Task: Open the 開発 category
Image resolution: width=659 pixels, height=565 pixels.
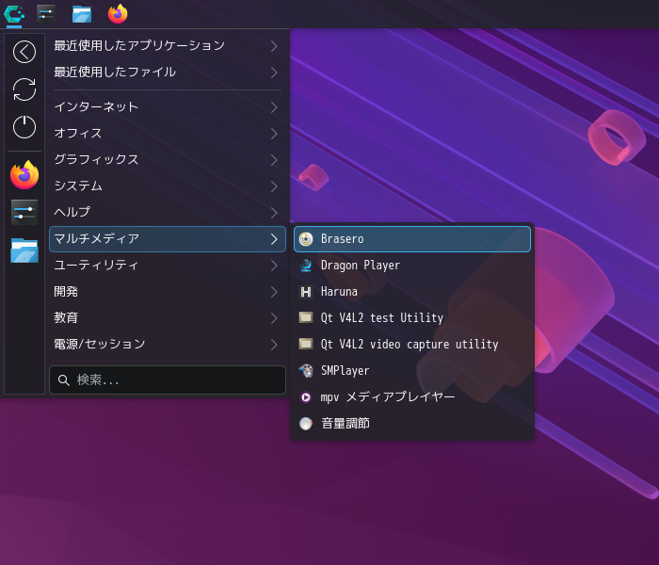Action: tap(168, 292)
